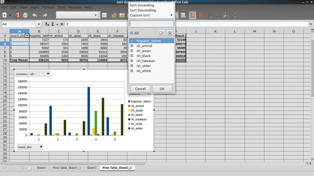Undo the last action
This screenshot has height=176, width=314.
pyautogui.click(x=35, y=15)
